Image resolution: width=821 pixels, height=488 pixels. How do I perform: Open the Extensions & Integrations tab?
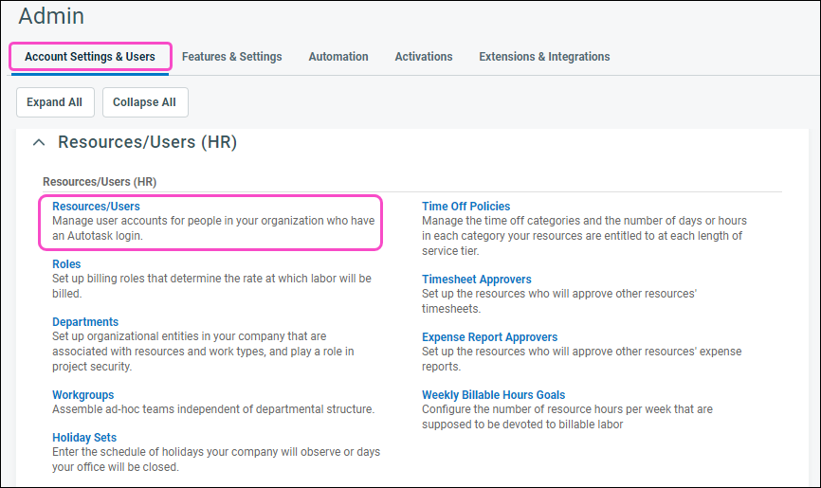tap(544, 57)
